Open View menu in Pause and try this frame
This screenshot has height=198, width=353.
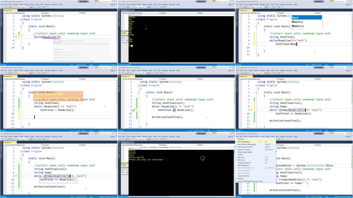10,70
